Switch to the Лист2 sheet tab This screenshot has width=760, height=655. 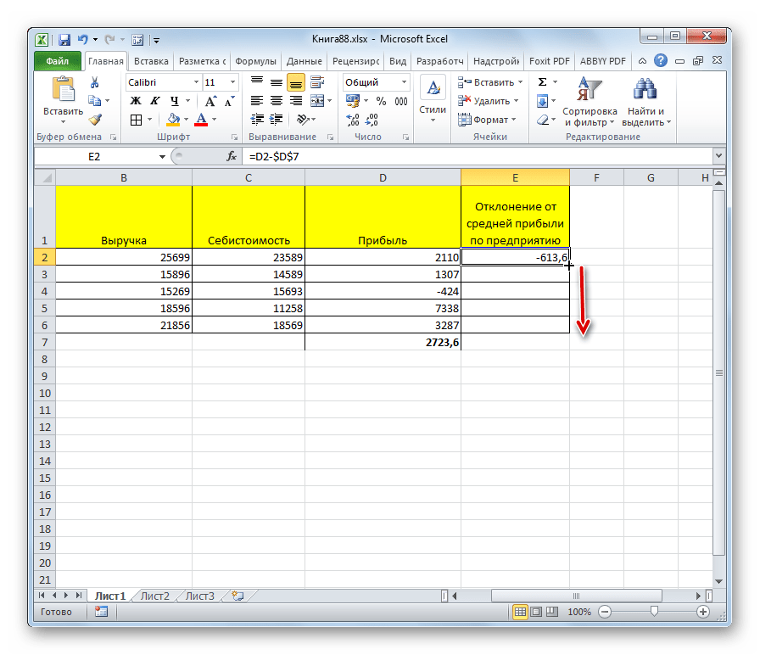[154, 596]
